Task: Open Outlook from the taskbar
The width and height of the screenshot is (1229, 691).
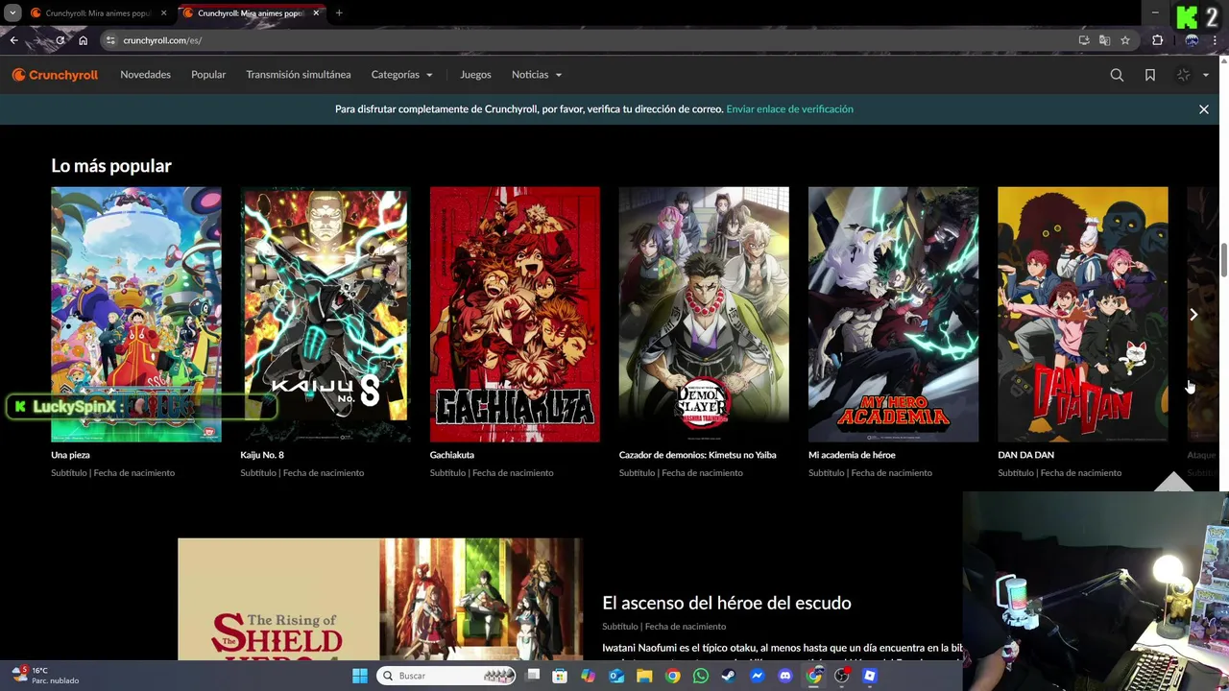Action: (x=616, y=676)
